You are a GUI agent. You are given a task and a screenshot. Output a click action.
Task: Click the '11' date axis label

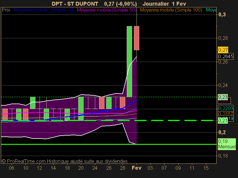click(192, 168)
